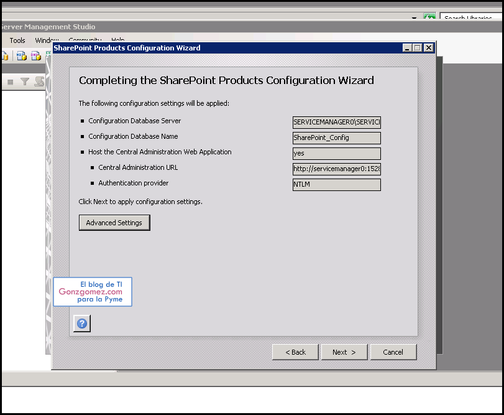Click the Central Administration URL field
The height and width of the screenshot is (415, 504).
(337, 169)
